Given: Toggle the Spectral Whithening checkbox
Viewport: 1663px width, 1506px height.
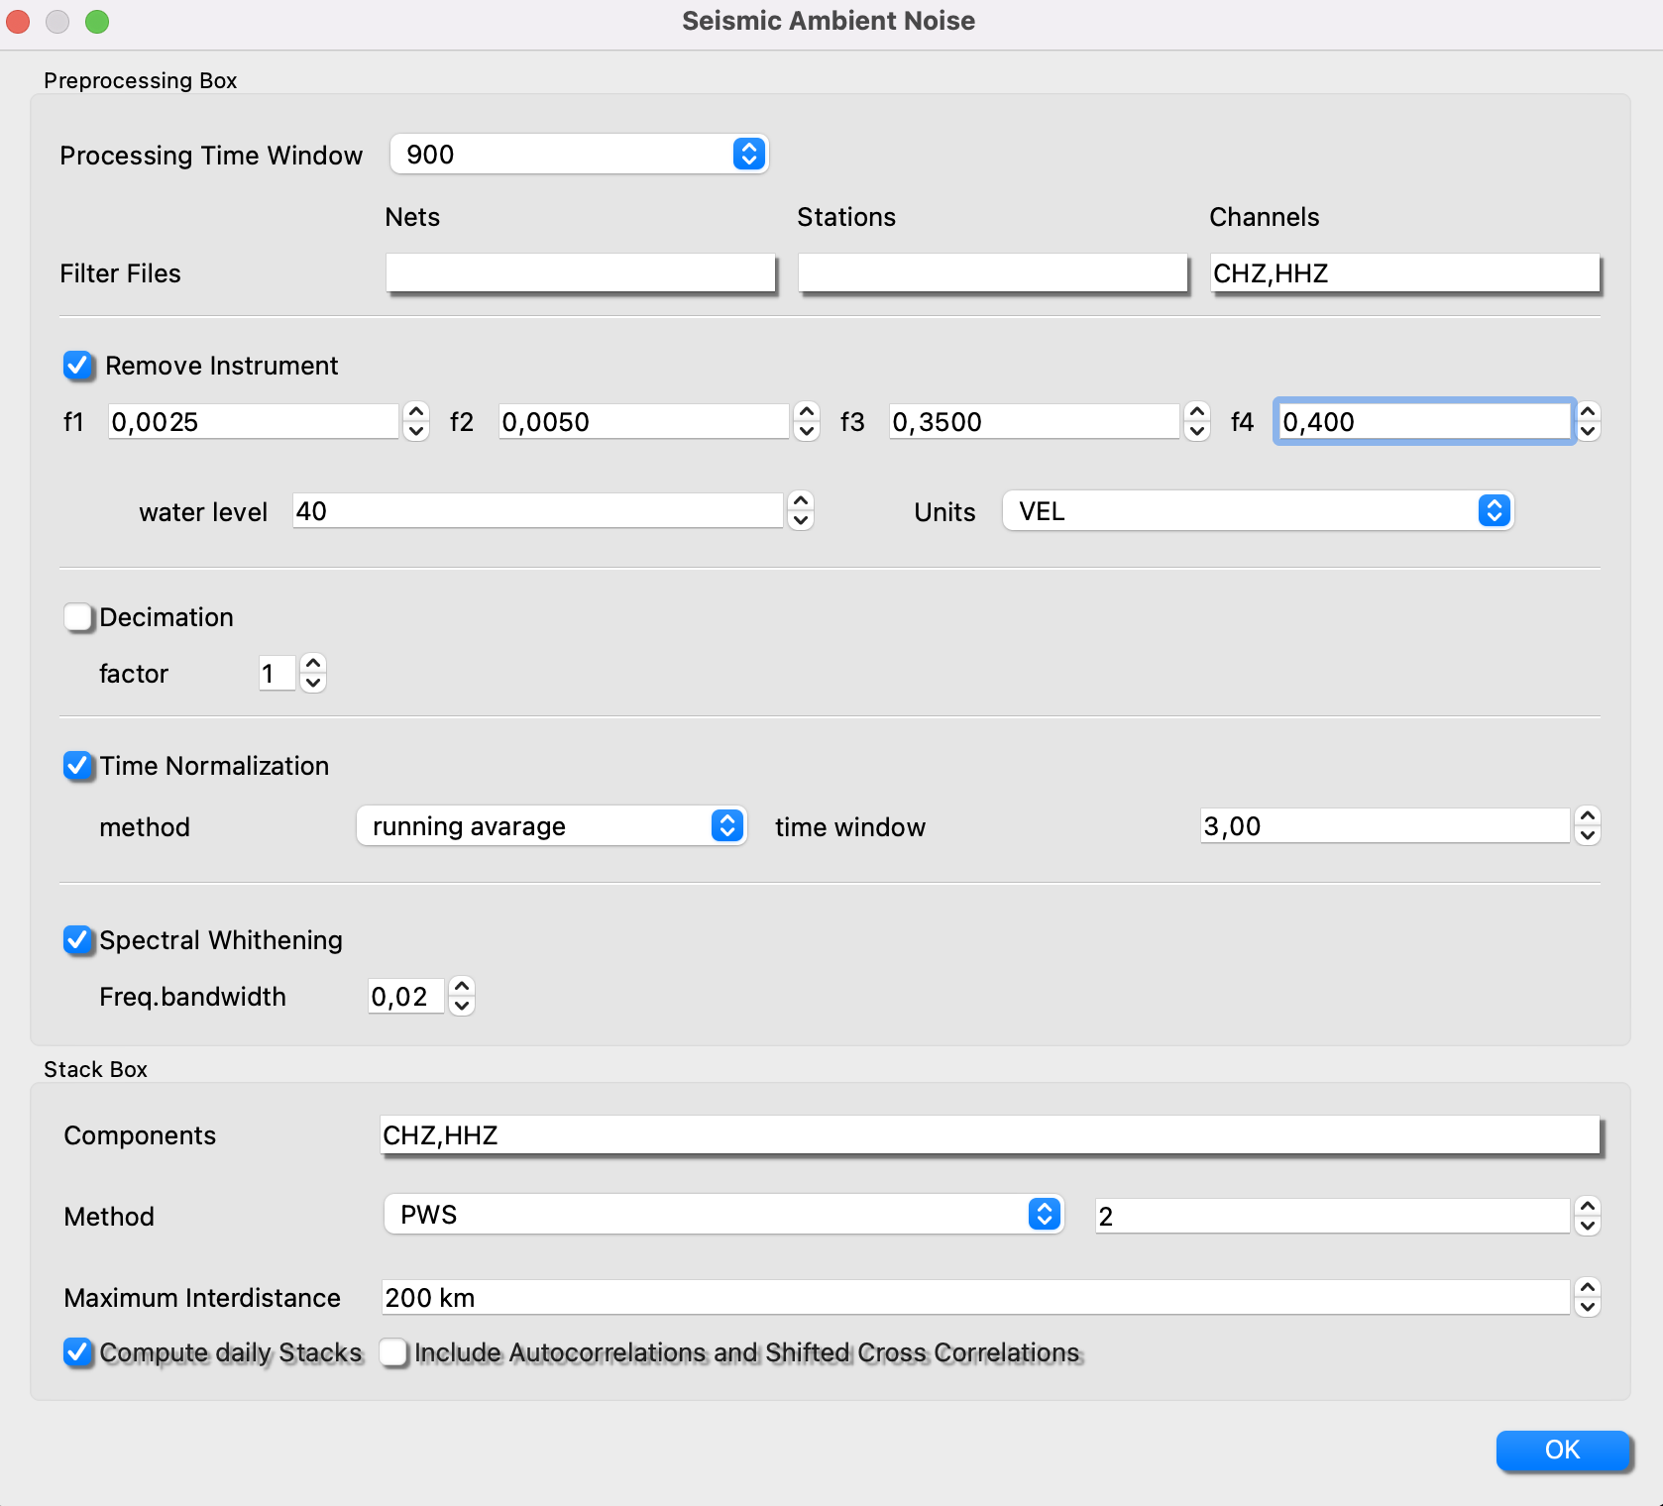Looking at the screenshot, I should 78,940.
